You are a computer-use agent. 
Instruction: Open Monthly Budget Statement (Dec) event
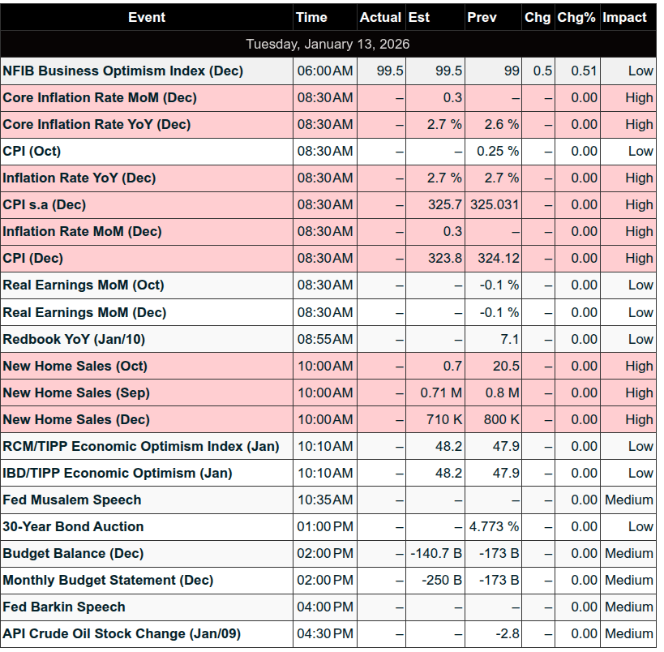click(x=109, y=580)
